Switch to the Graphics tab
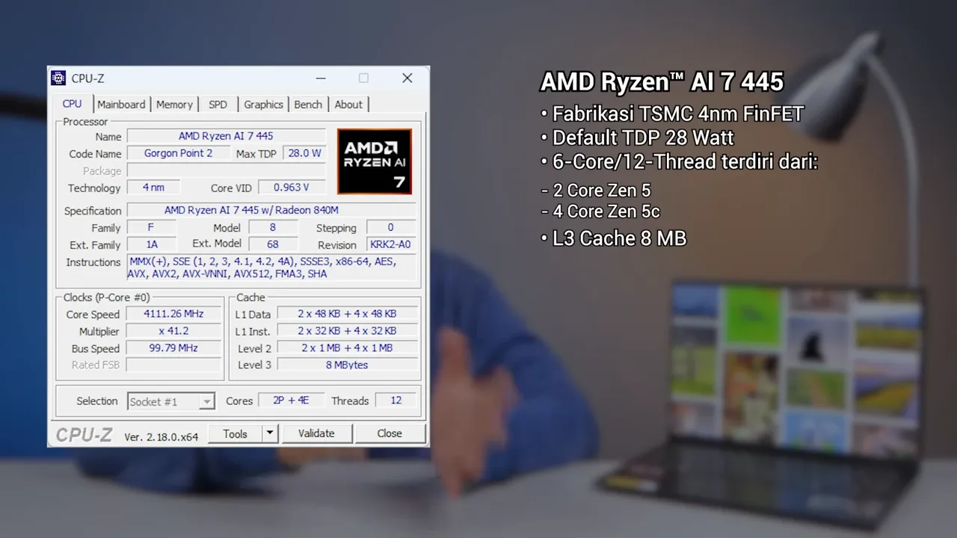The height and width of the screenshot is (538, 957). click(263, 105)
